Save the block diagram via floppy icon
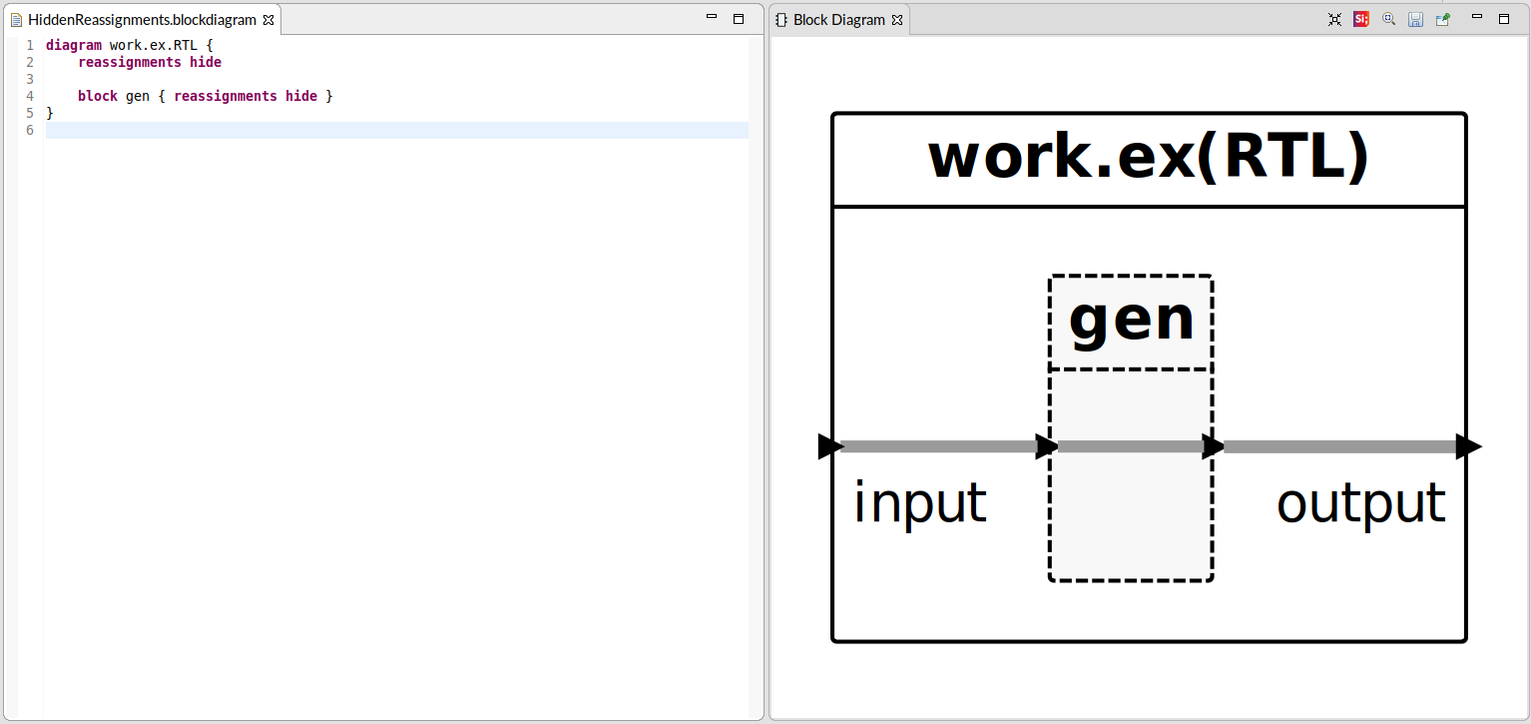Viewport: 1531px width, 724px height. pyautogui.click(x=1415, y=19)
